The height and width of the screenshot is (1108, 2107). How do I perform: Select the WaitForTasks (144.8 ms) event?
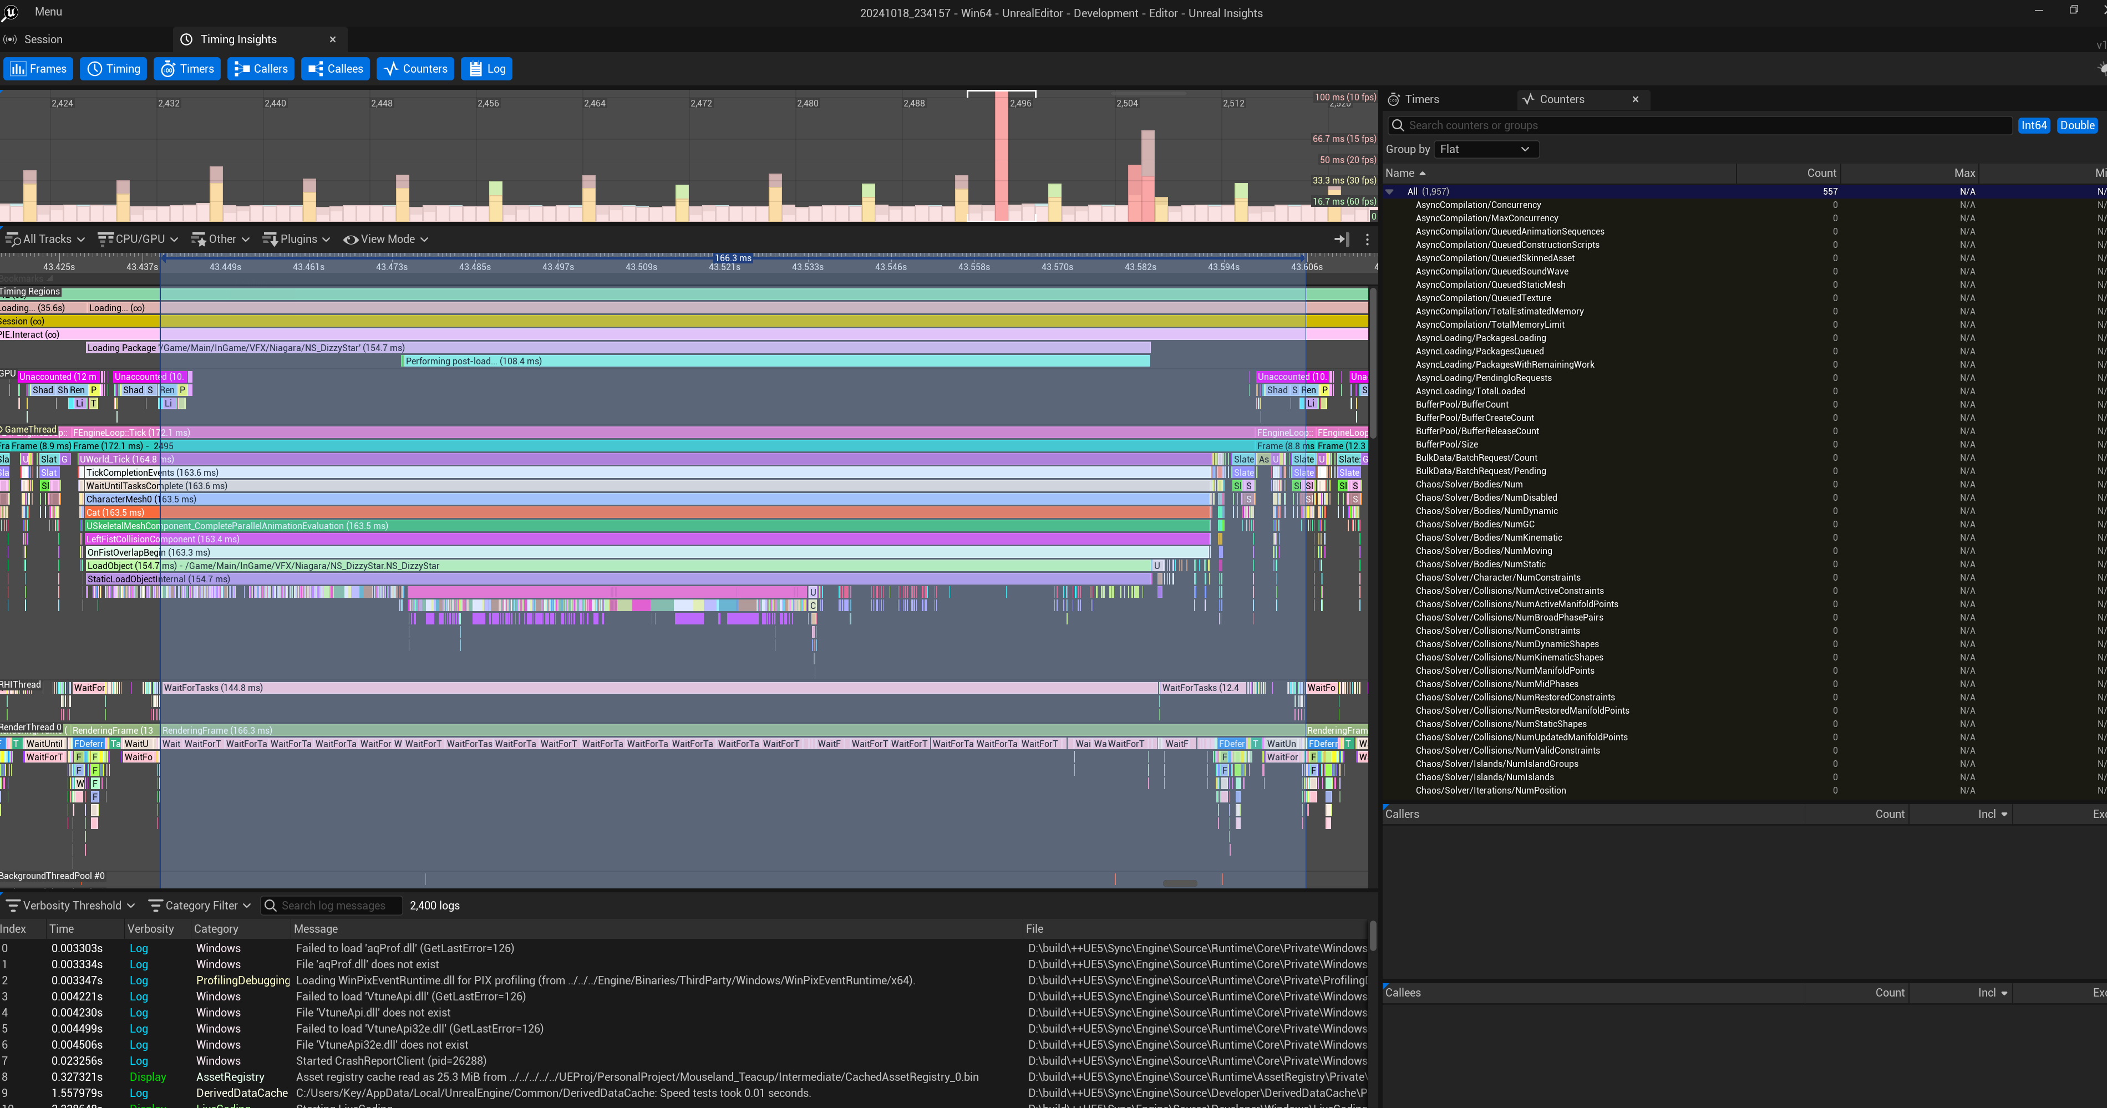[x=660, y=688]
